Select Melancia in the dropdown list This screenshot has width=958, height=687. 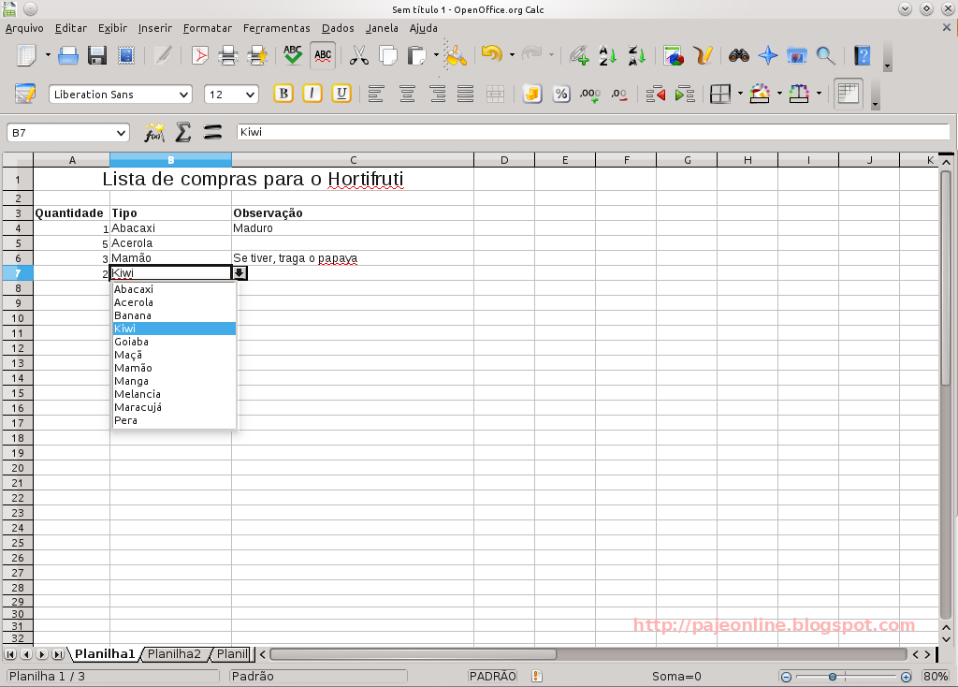pyautogui.click(x=137, y=394)
